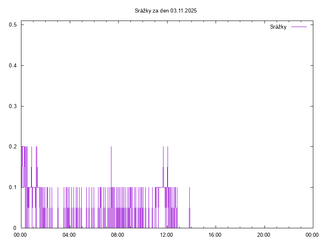This screenshot has height=242, width=323.
Task: Click the 16:00 time axis label
Action: tap(215, 235)
